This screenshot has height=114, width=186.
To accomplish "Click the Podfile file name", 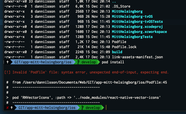I will tap(119, 42).
